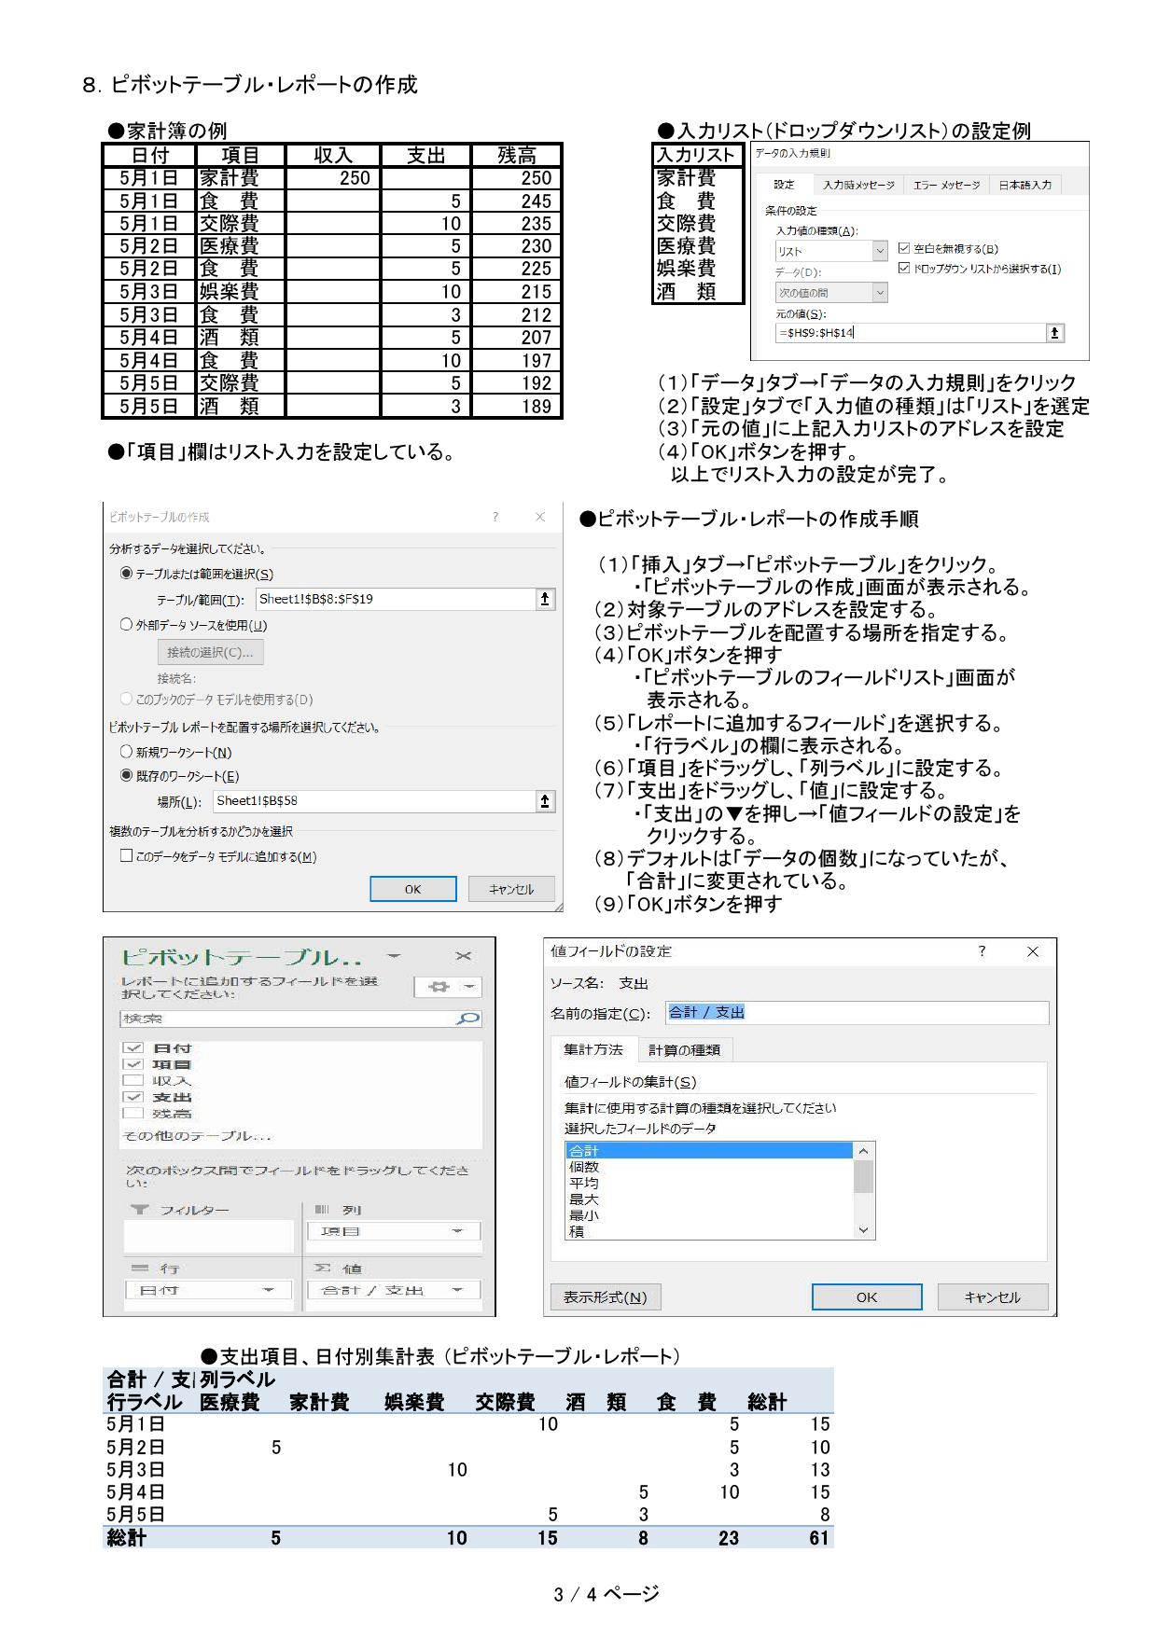Click 表示形式 button
The width and height of the screenshot is (1157, 1636).
pos(605,1297)
